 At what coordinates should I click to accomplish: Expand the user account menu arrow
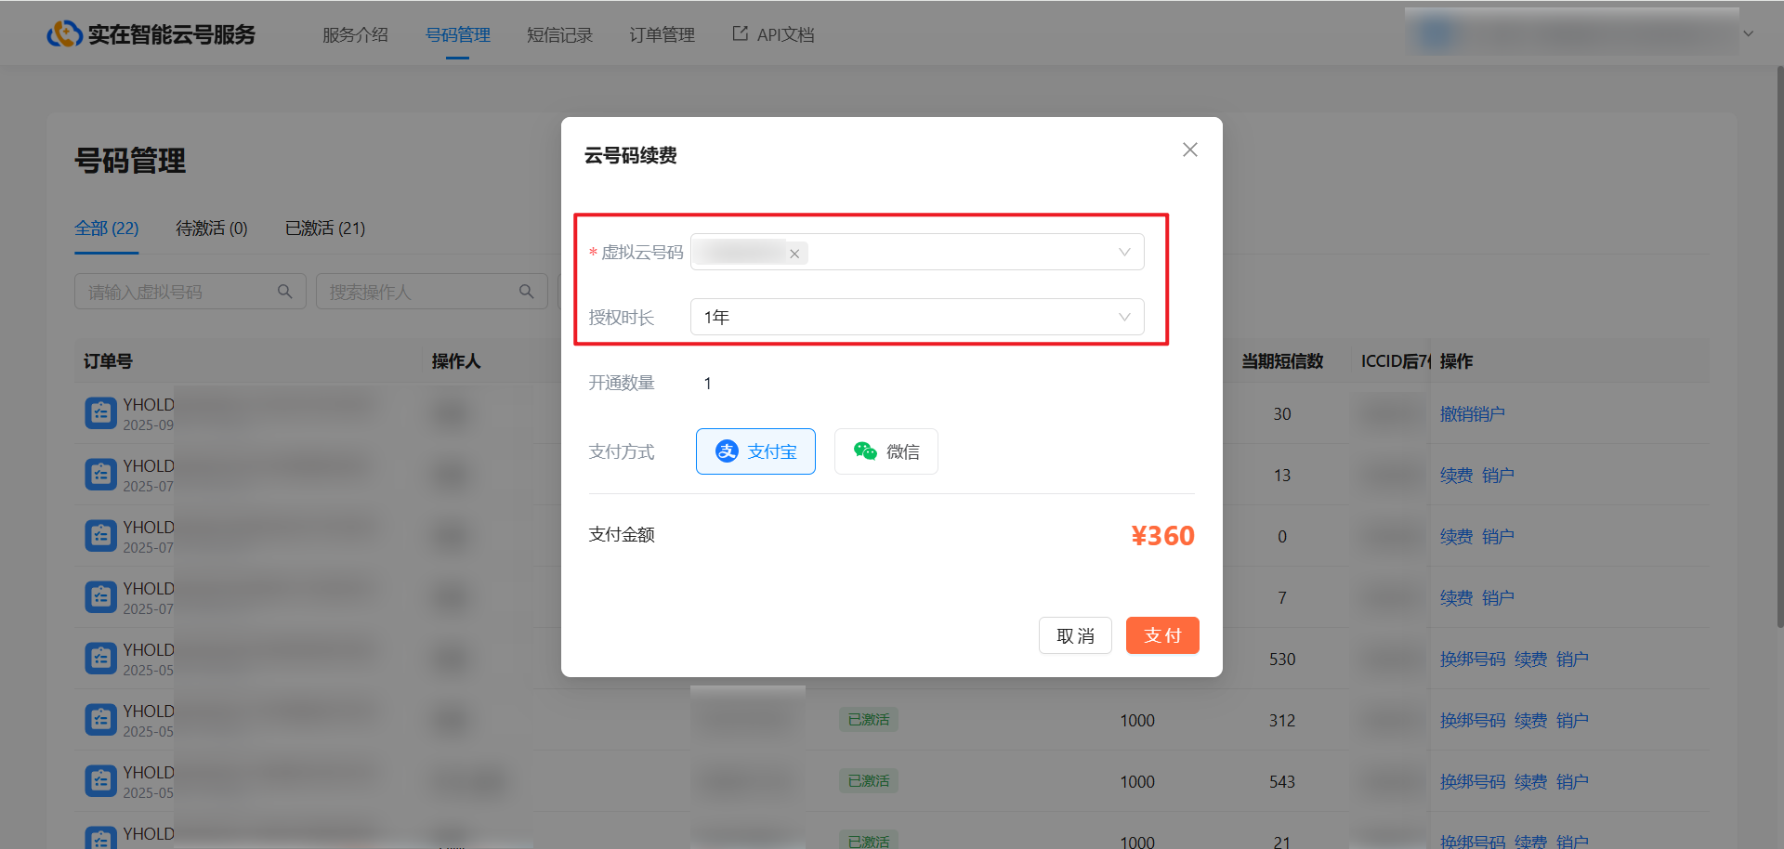click(1748, 33)
